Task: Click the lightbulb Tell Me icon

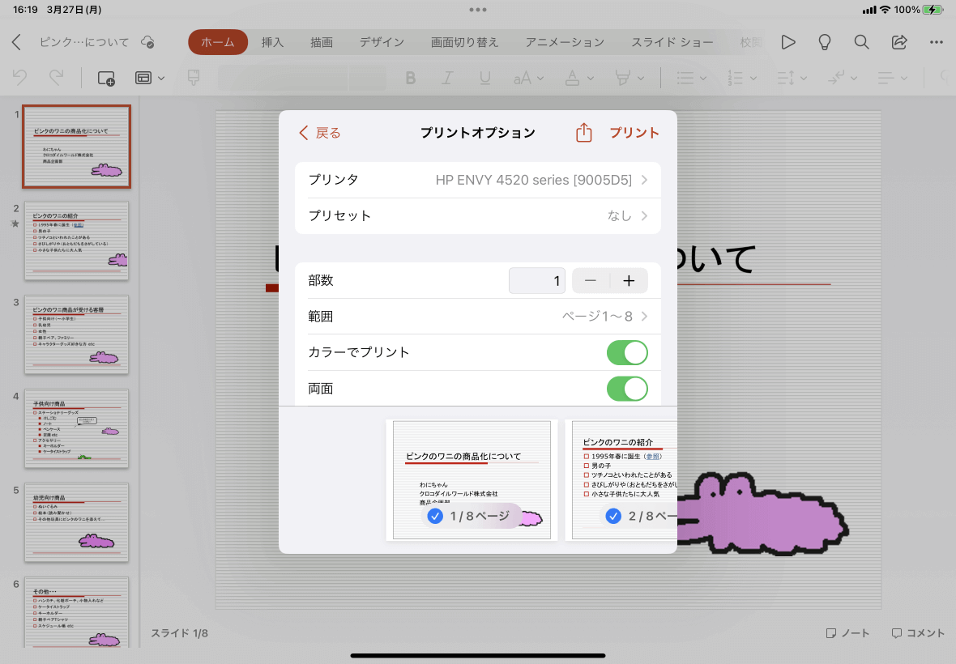Action: pyautogui.click(x=824, y=42)
